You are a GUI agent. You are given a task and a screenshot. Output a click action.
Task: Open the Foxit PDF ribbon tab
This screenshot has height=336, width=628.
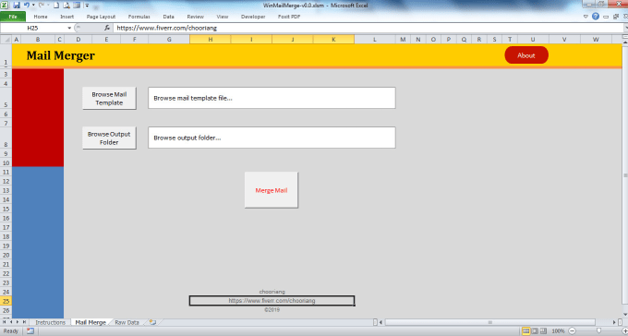(289, 17)
